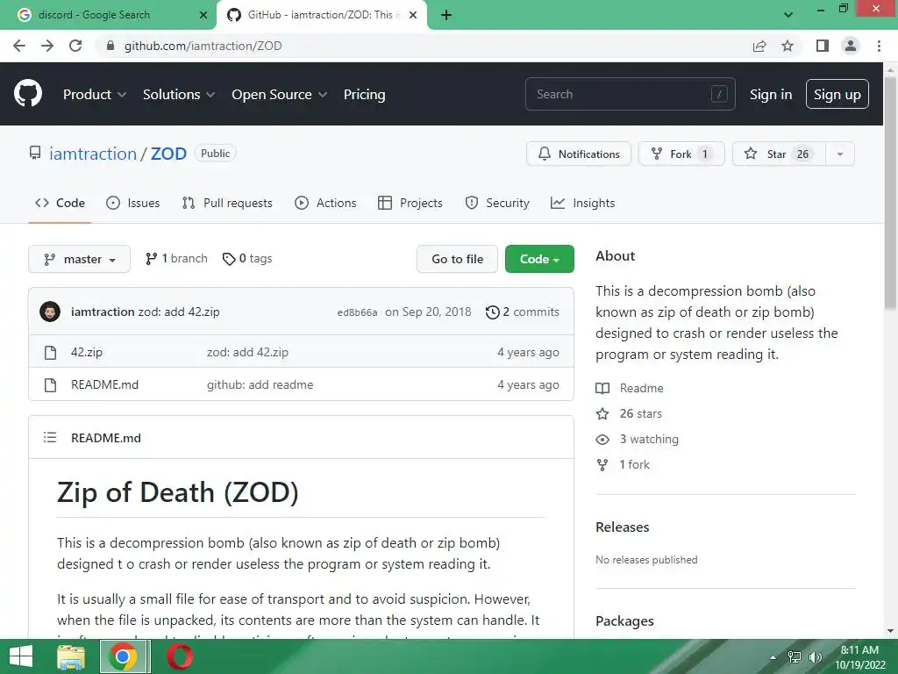This screenshot has height=674, width=898.
Task: Click the Notifications button
Action: tap(579, 154)
